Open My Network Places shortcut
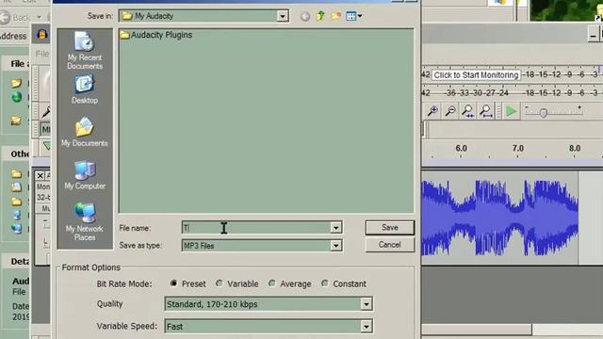The width and height of the screenshot is (603, 339). click(x=85, y=221)
